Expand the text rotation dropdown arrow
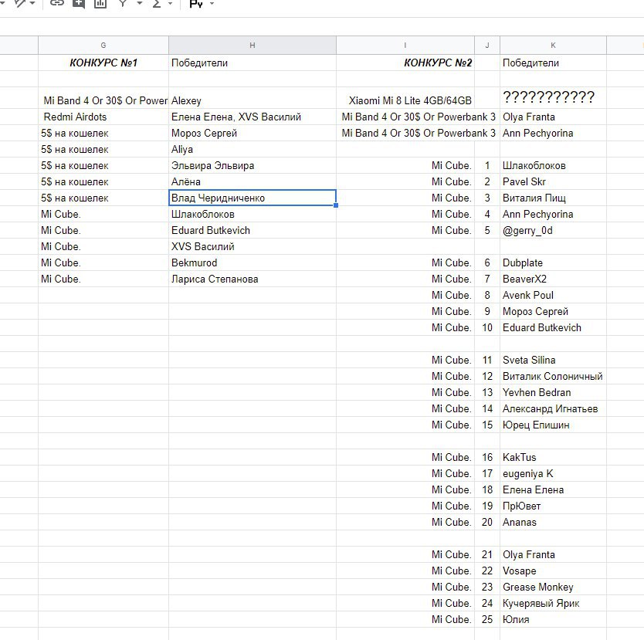Viewport: 644px width, 640px height. (x=32, y=4)
